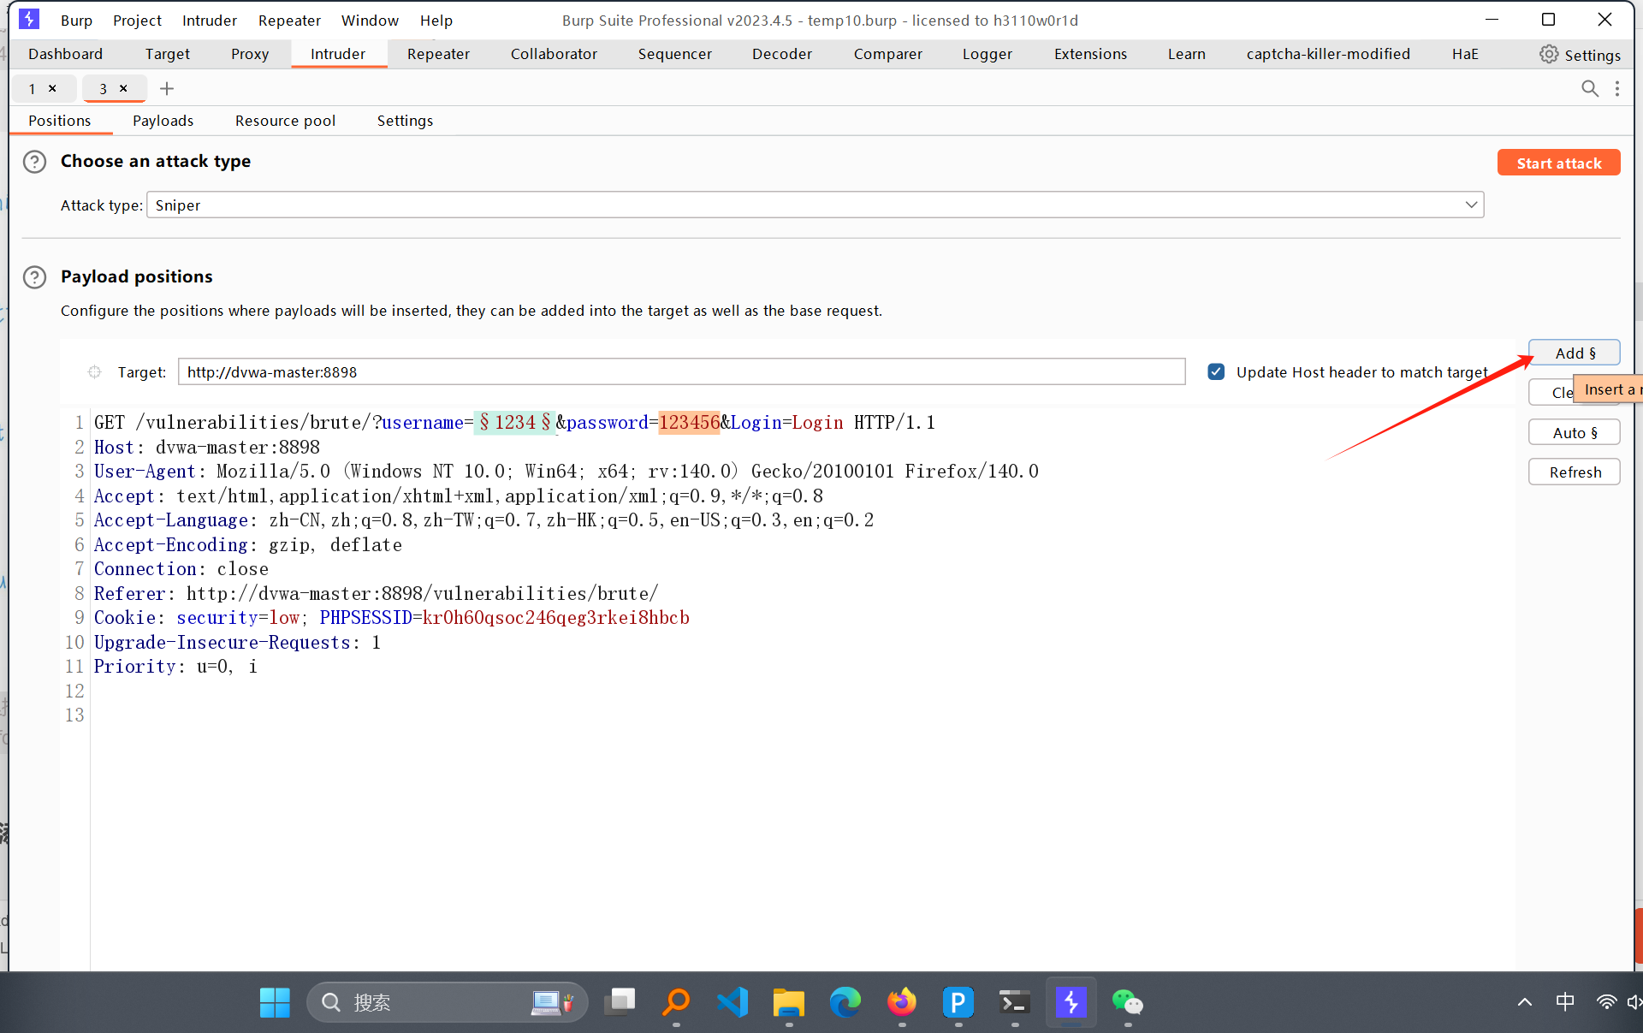Open help for Choose an attack type
The image size is (1643, 1033).
[34, 162]
